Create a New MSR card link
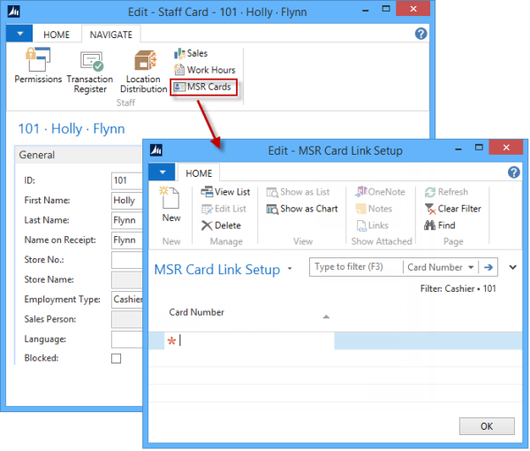This screenshot has width=530, height=451. pos(171,205)
